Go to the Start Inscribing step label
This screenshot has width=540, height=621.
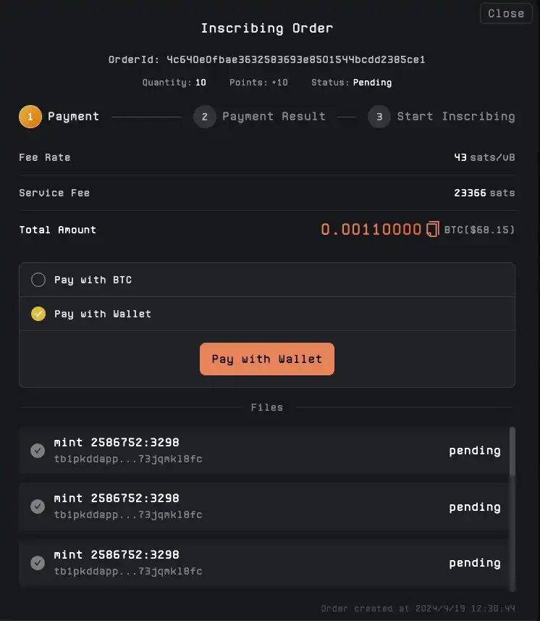point(455,117)
